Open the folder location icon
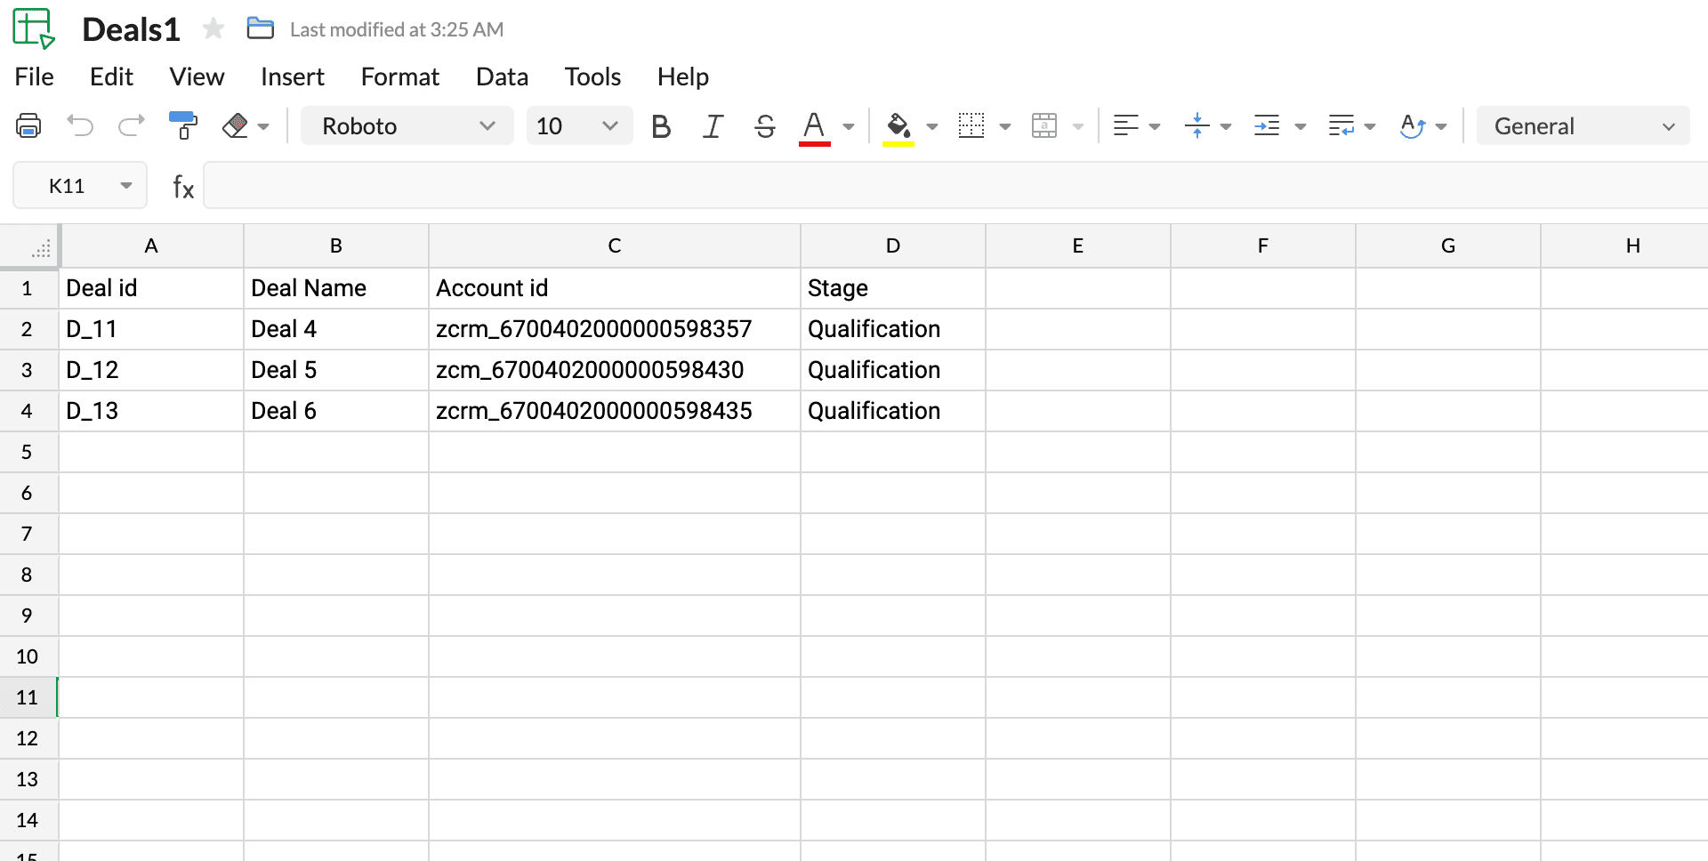Screen dimensions: 1708x861 pyautogui.click(x=260, y=28)
